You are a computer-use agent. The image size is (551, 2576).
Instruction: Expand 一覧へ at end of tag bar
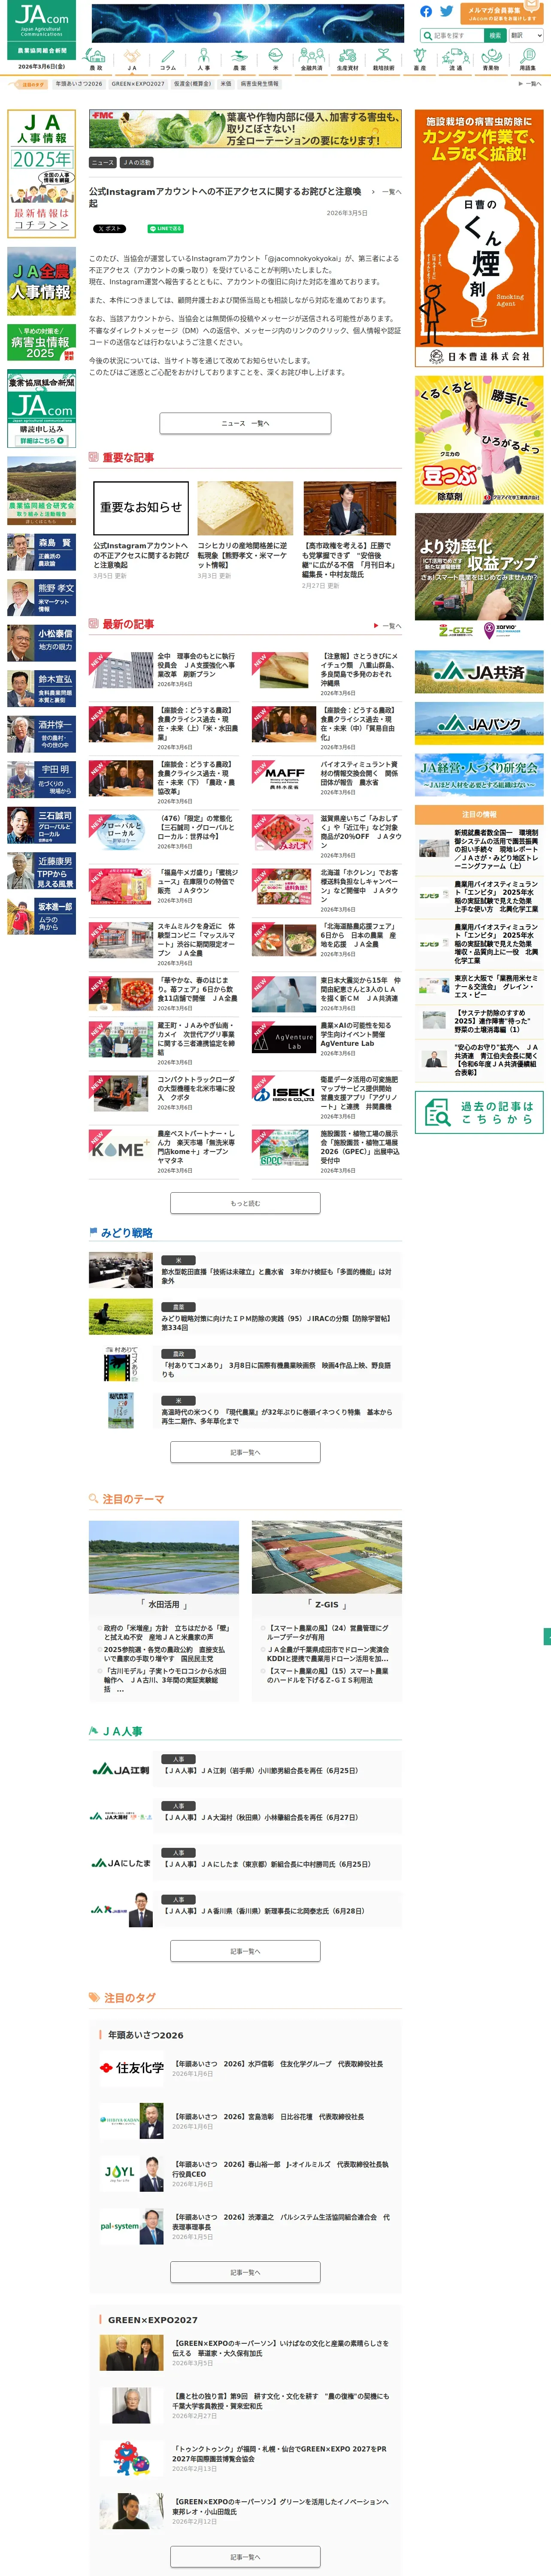[531, 84]
